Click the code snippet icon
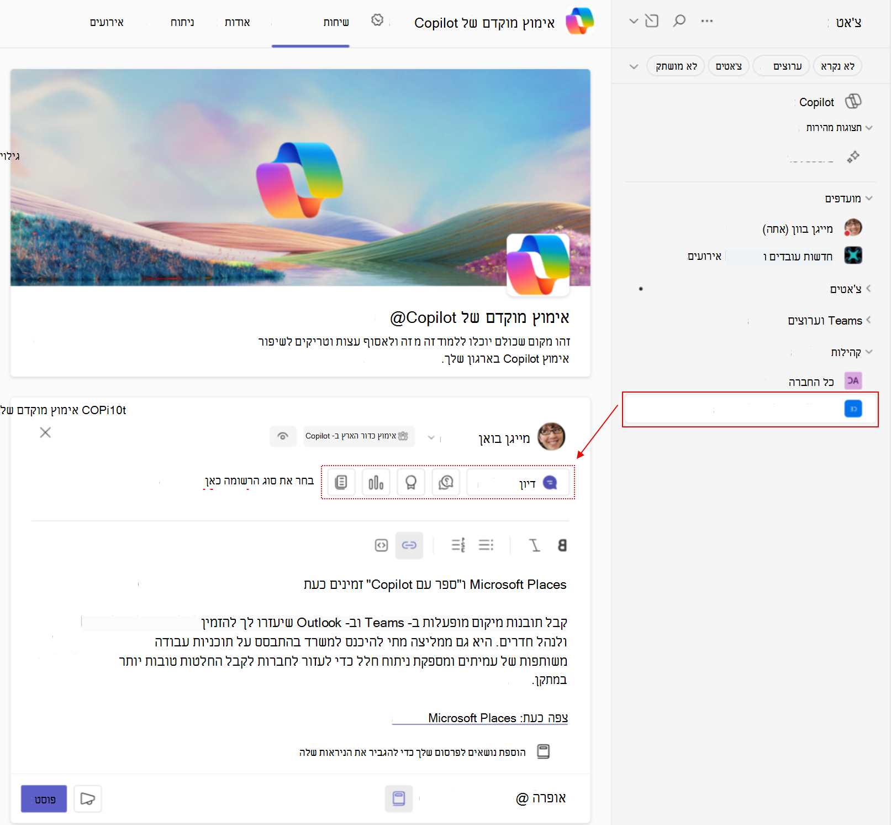Screen dimensions: 891x825 pyautogui.click(x=381, y=545)
